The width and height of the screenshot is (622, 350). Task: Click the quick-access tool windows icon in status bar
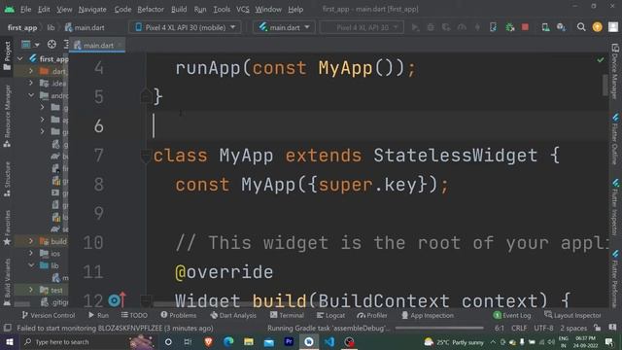click(x=7, y=328)
